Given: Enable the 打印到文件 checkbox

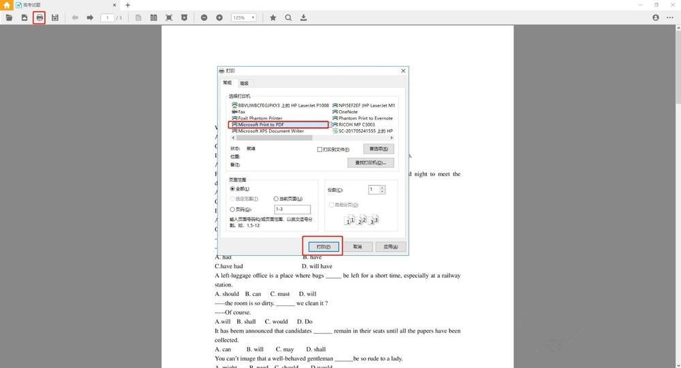Looking at the screenshot, I should click(x=320, y=150).
